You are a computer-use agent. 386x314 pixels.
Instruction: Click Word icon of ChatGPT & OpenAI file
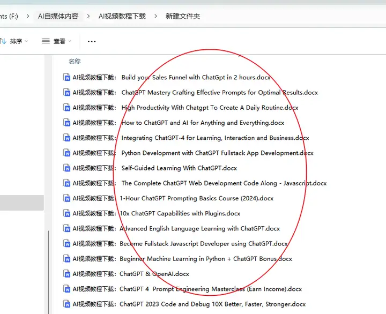(x=66, y=274)
